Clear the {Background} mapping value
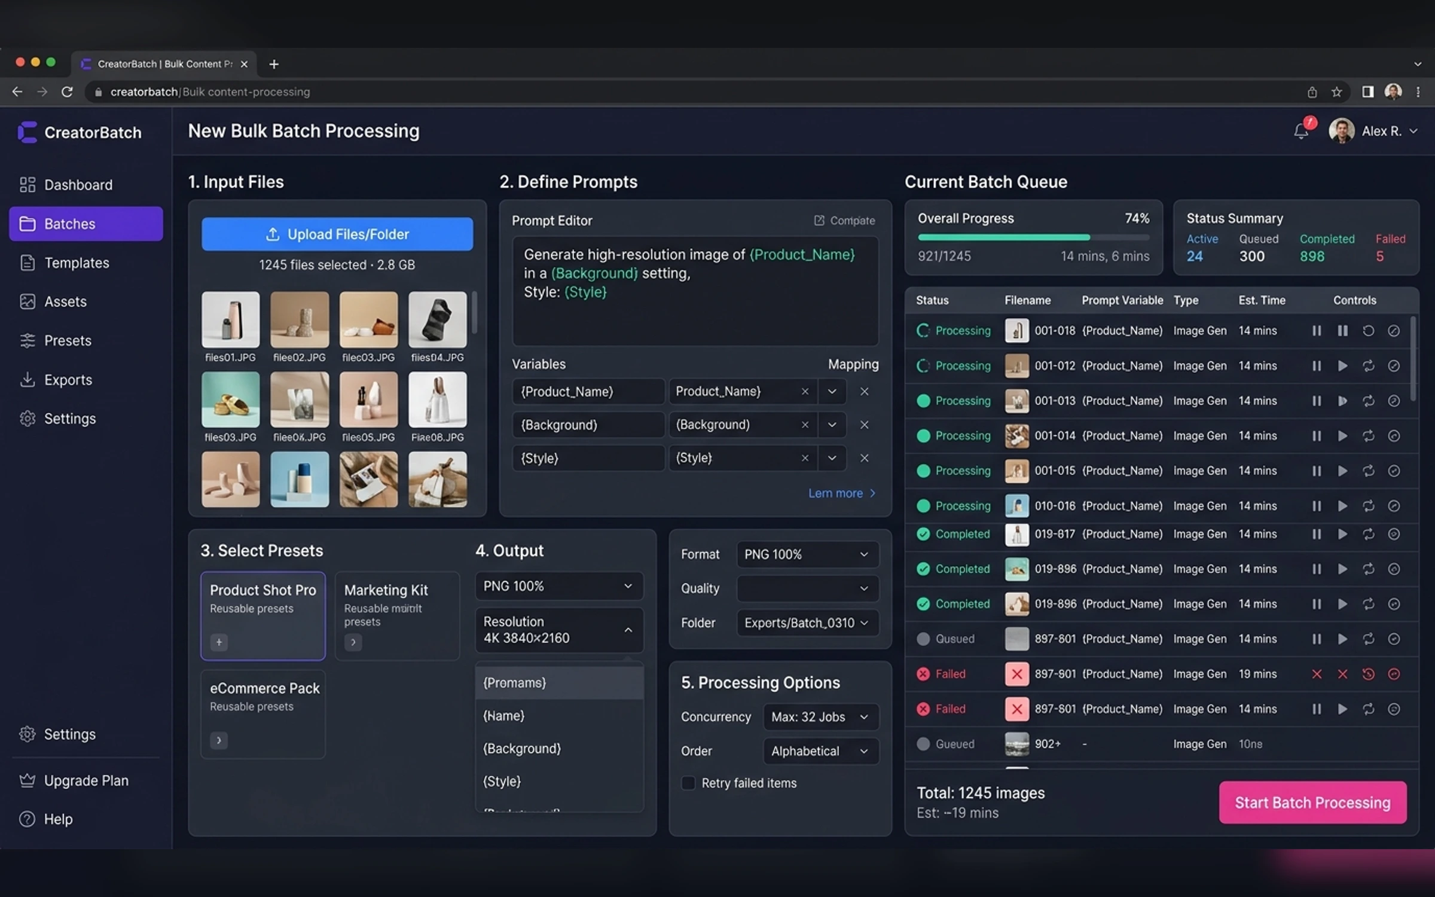Image resolution: width=1435 pixels, height=897 pixels. tap(805, 425)
